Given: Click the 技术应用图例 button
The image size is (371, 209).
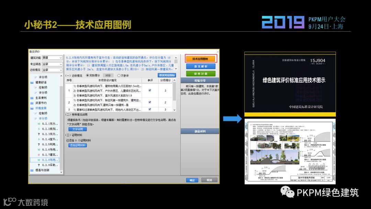Looking at the screenshot, I should (x=200, y=59).
